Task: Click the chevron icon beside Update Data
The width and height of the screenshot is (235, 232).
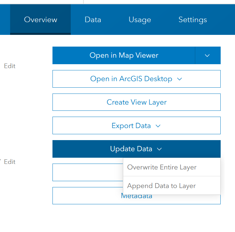Action: point(159,149)
